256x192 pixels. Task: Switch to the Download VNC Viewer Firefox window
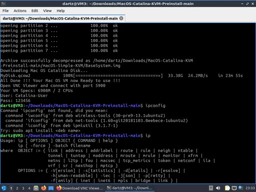[x=80, y=188]
